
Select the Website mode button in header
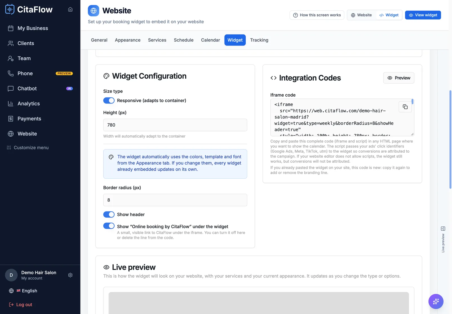[x=361, y=15]
